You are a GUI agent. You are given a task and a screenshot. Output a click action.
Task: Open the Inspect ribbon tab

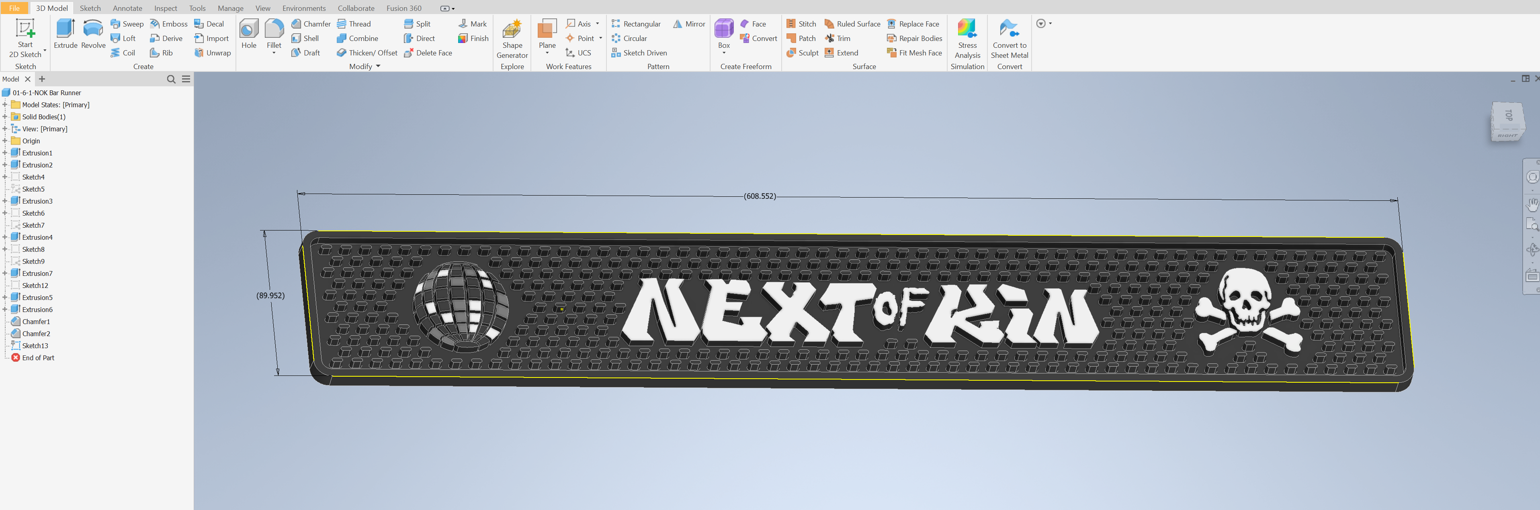click(166, 8)
